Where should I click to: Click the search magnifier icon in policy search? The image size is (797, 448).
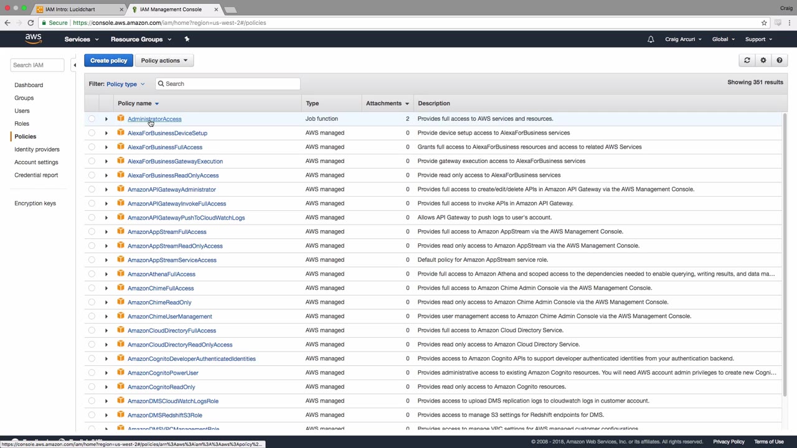click(x=161, y=83)
